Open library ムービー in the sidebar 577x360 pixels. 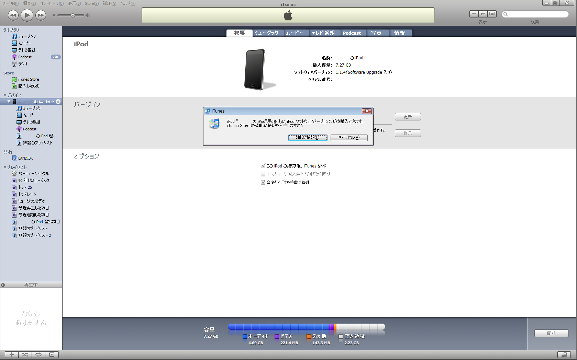(25, 43)
